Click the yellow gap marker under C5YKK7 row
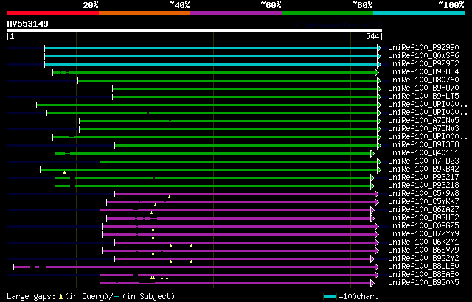The width and height of the screenshot is (472, 302). click(156, 205)
